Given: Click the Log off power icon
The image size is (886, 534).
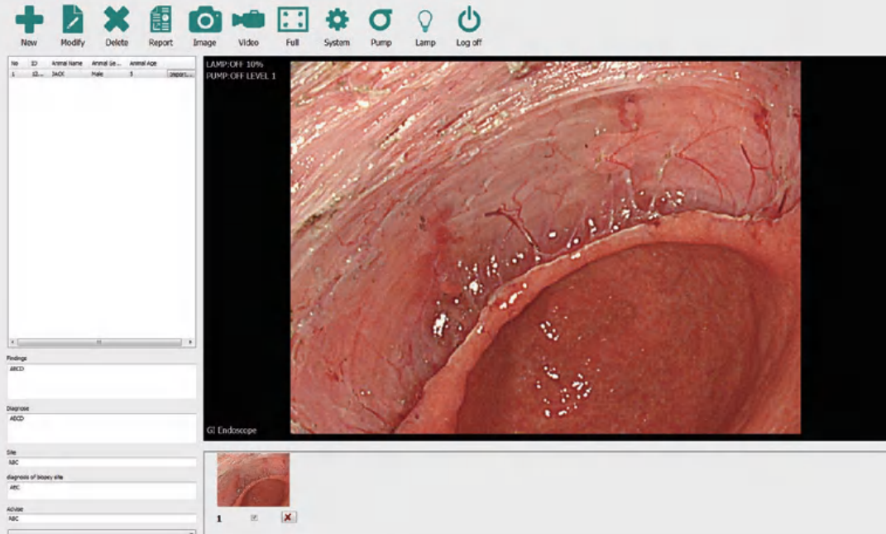Looking at the screenshot, I should pyautogui.click(x=469, y=25).
